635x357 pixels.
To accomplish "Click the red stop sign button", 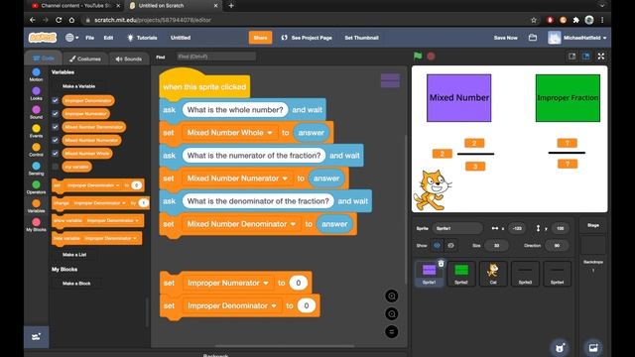I will point(431,57).
